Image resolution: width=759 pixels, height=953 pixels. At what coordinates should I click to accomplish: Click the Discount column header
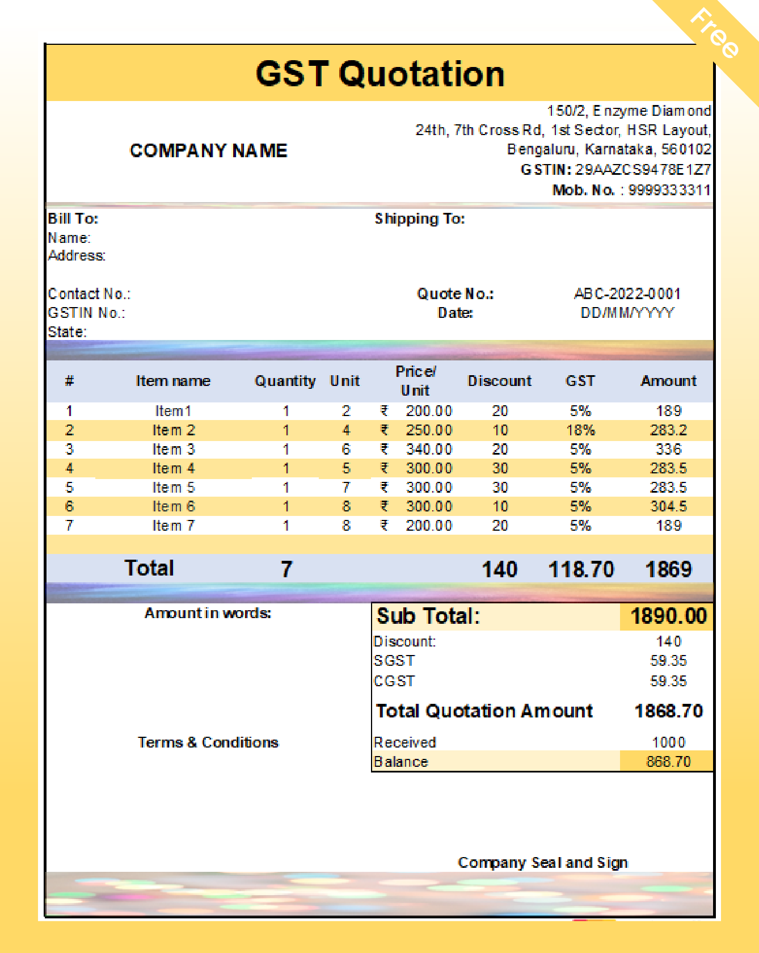click(500, 381)
